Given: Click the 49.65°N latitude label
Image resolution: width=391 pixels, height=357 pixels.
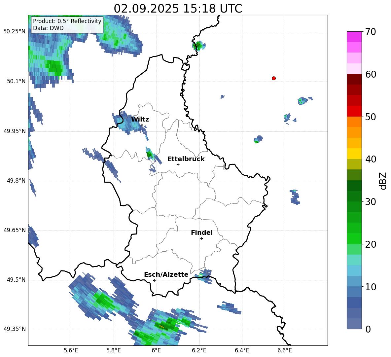Looking at the screenshot, I should (x=15, y=230).
